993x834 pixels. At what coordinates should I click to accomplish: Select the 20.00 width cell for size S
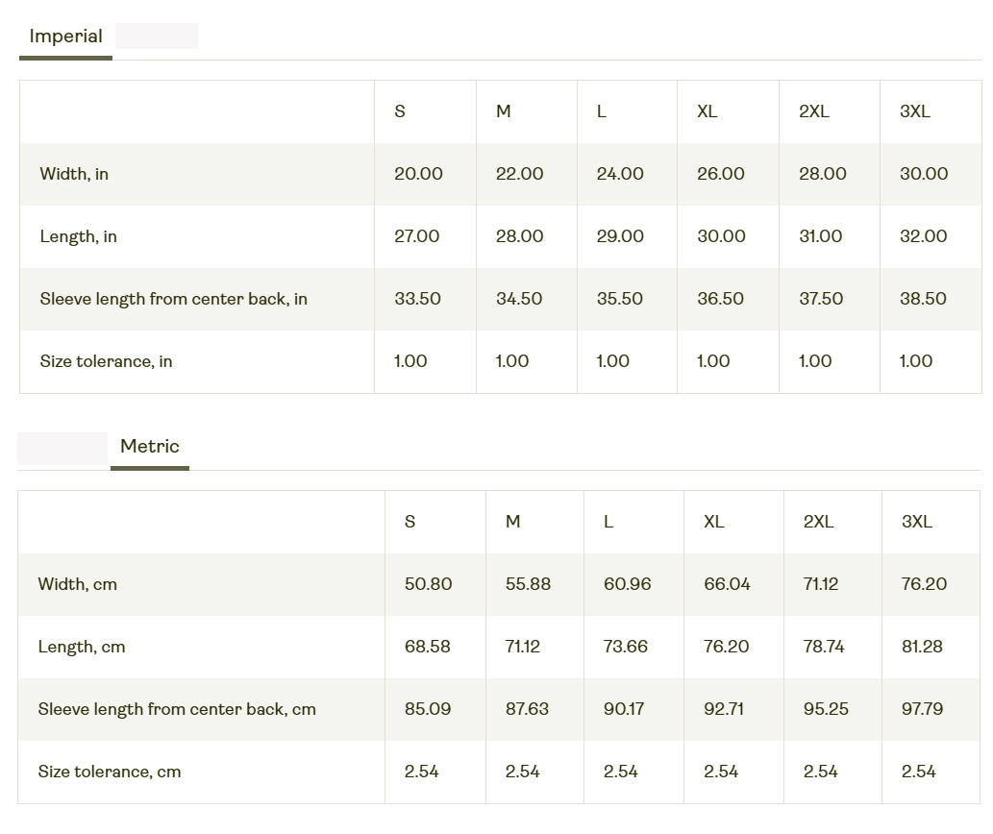[418, 174]
